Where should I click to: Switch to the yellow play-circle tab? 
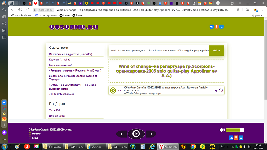click(x=86, y=3)
